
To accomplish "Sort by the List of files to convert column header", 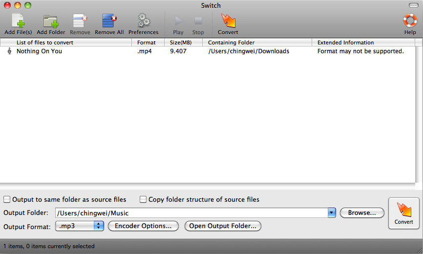I will tap(66, 42).
